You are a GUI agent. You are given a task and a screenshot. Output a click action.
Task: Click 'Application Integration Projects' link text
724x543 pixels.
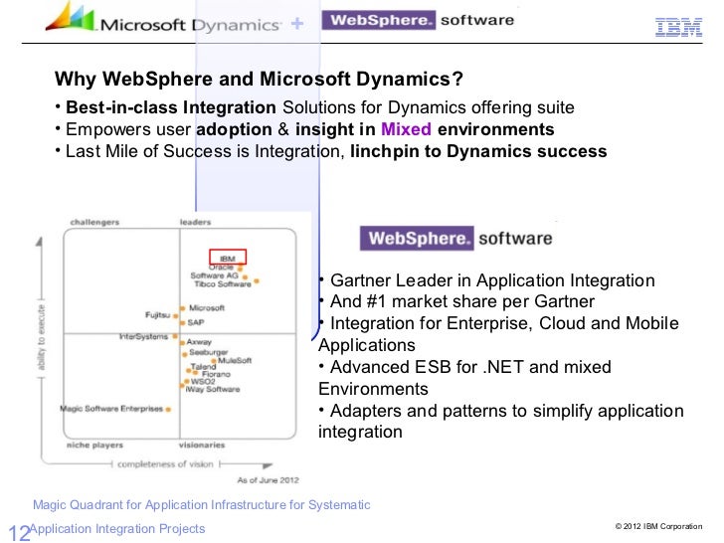117,529
